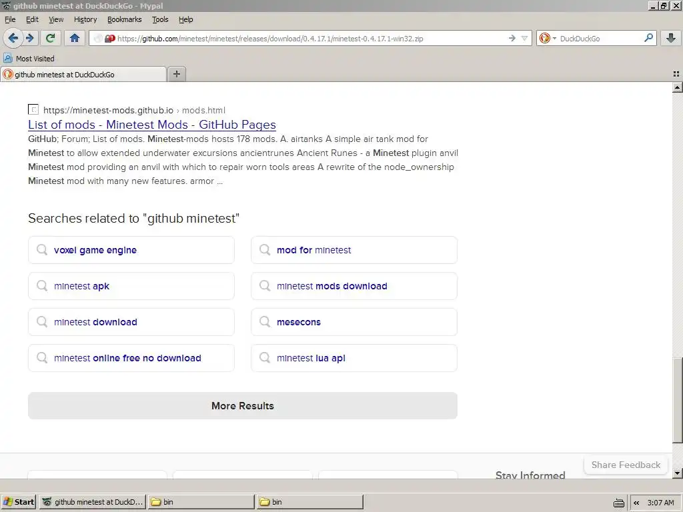The width and height of the screenshot is (683, 512).
Task: Open a new tab with plus button
Action: click(176, 74)
